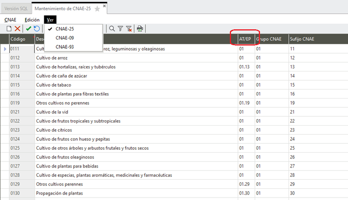The width and height of the screenshot is (348, 200).
Task: Switch view to CNAE-09
Action: 65,38
